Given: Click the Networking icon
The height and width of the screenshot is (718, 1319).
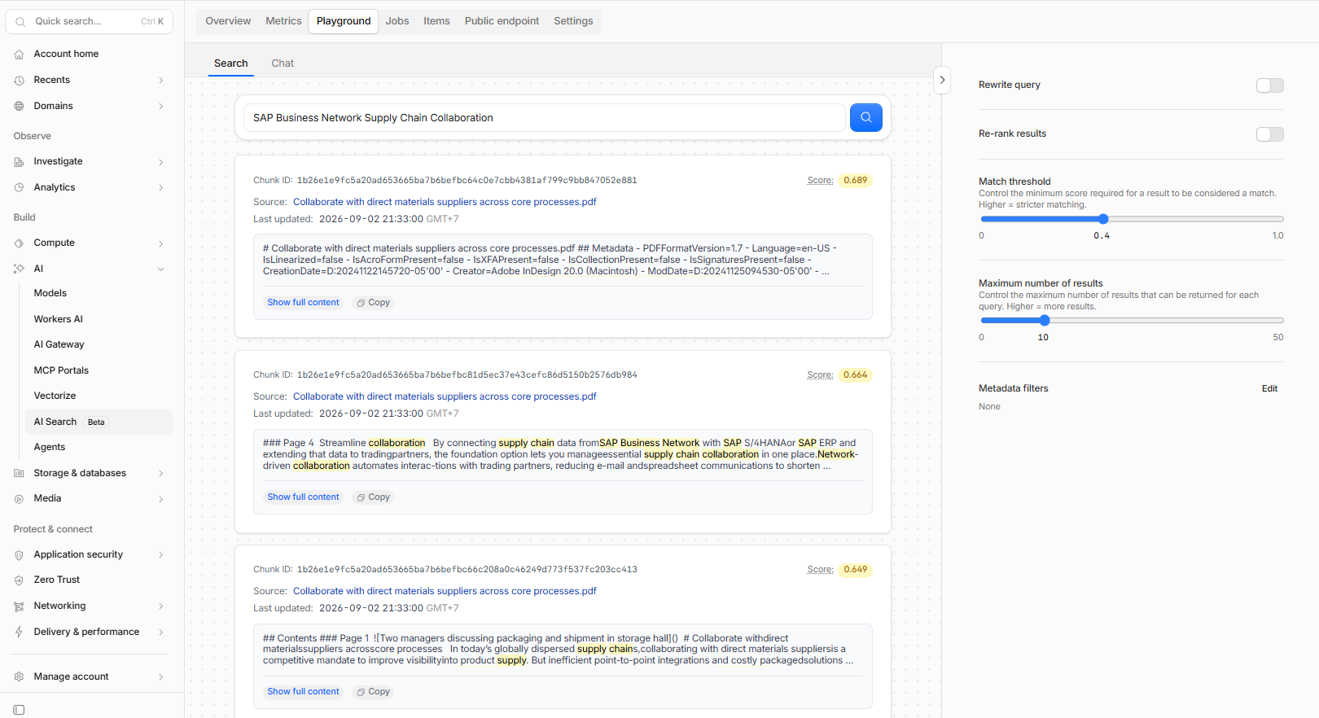Looking at the screenshot, I should pos(19,606).
